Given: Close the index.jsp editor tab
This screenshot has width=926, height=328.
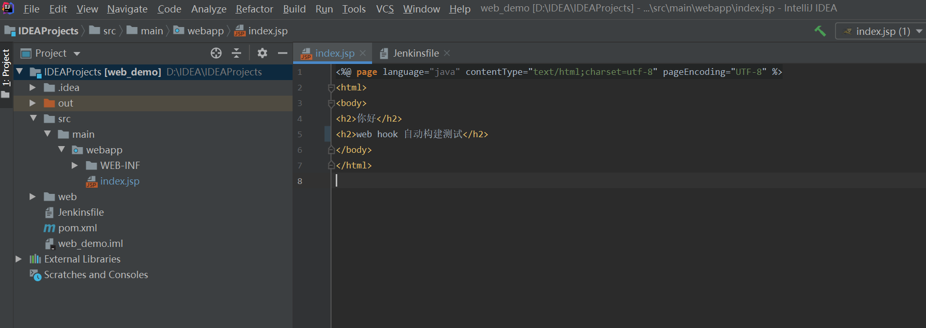Looking at the screenshot, I should (363, 53).
